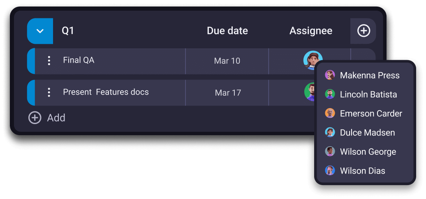Viewport: 426px width, 199px height.
Task: Select Lincoln Batista as assignee
Action: coord(368,95)
